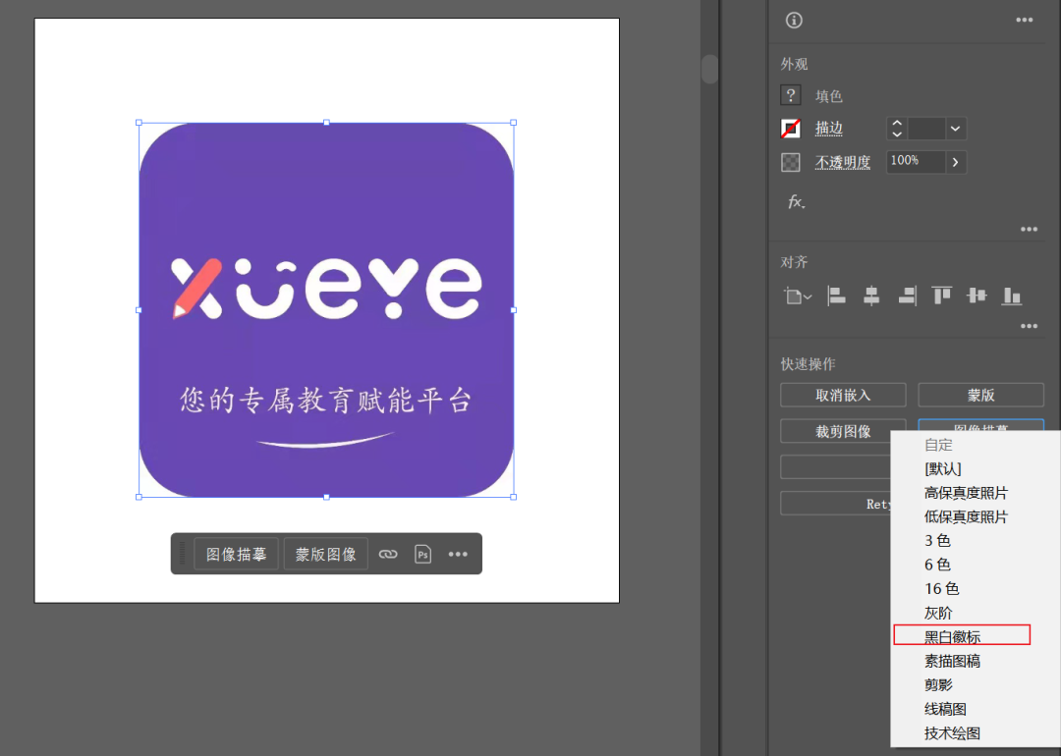The height and width of the screenshot is (756, 1061).
Task: Click the 取消嵌入 button
Action: (843, 395)
